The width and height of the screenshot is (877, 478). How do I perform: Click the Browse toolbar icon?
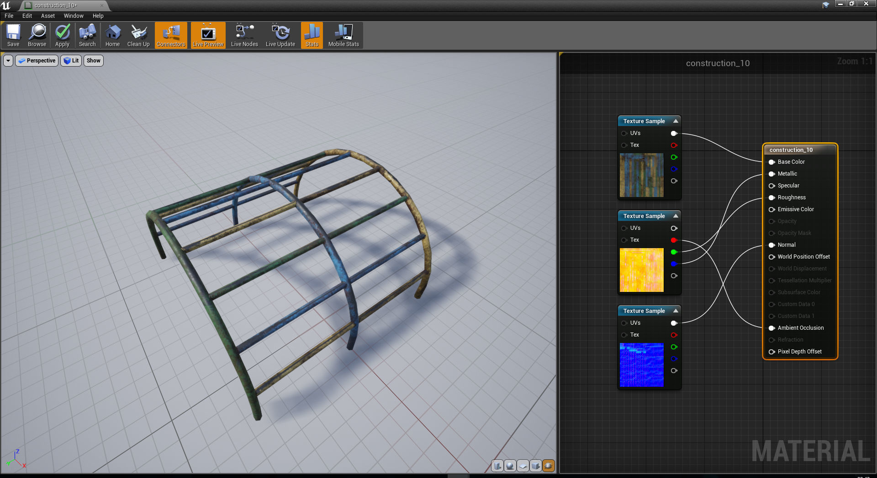coord(37,36)
